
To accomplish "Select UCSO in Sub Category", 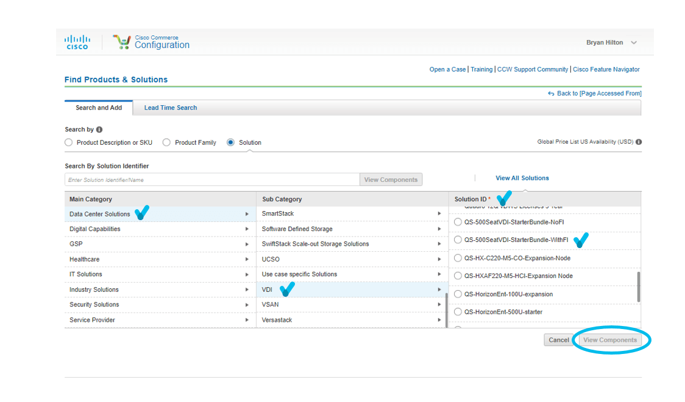I will click(x=351, y=260).
